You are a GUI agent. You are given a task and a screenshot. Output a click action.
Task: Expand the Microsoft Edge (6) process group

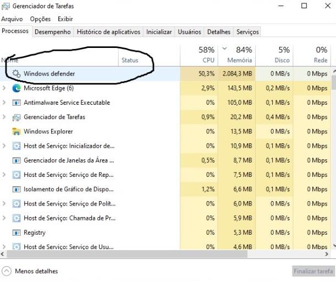4,88
